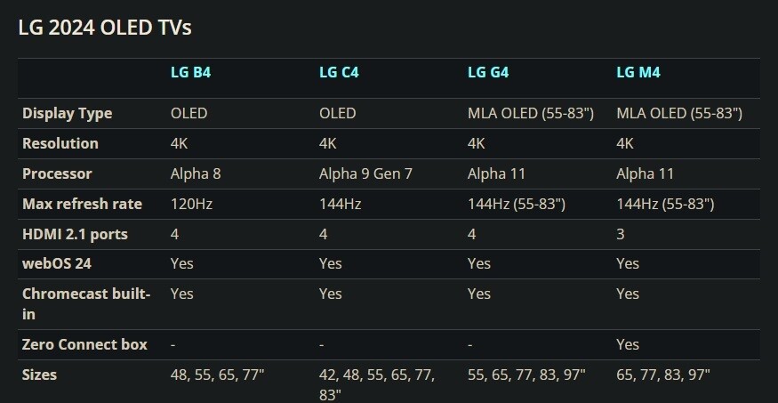The width and height of the screenshot is (778, 403).
Task: Select the HDMI 2.1 ports row label
Action: [x=75, y=234]
